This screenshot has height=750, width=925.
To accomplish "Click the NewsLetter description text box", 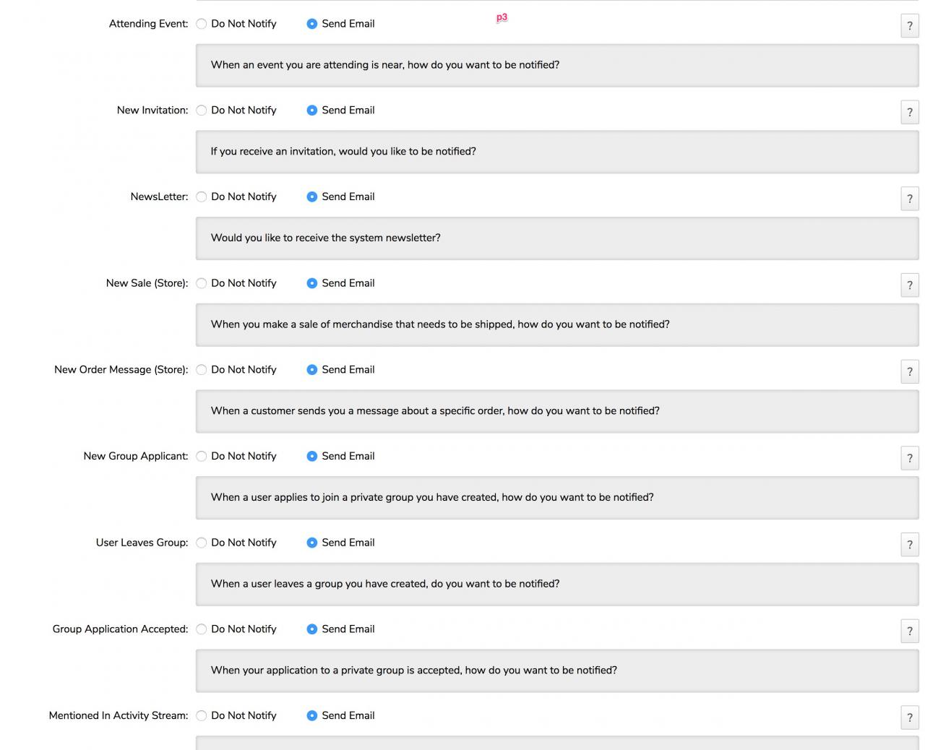I will coord(556,238).
